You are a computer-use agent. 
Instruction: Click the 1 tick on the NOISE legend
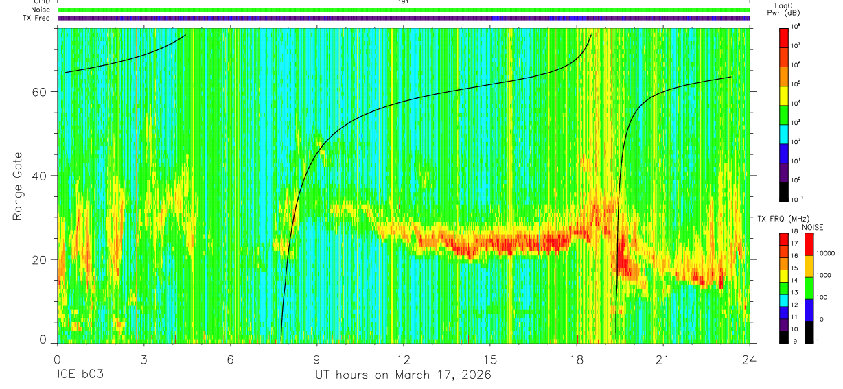pos(819,342)
